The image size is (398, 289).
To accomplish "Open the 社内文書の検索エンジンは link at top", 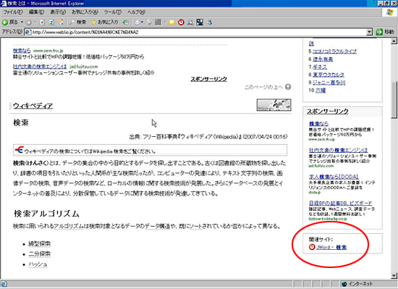I will click(40, 67).
